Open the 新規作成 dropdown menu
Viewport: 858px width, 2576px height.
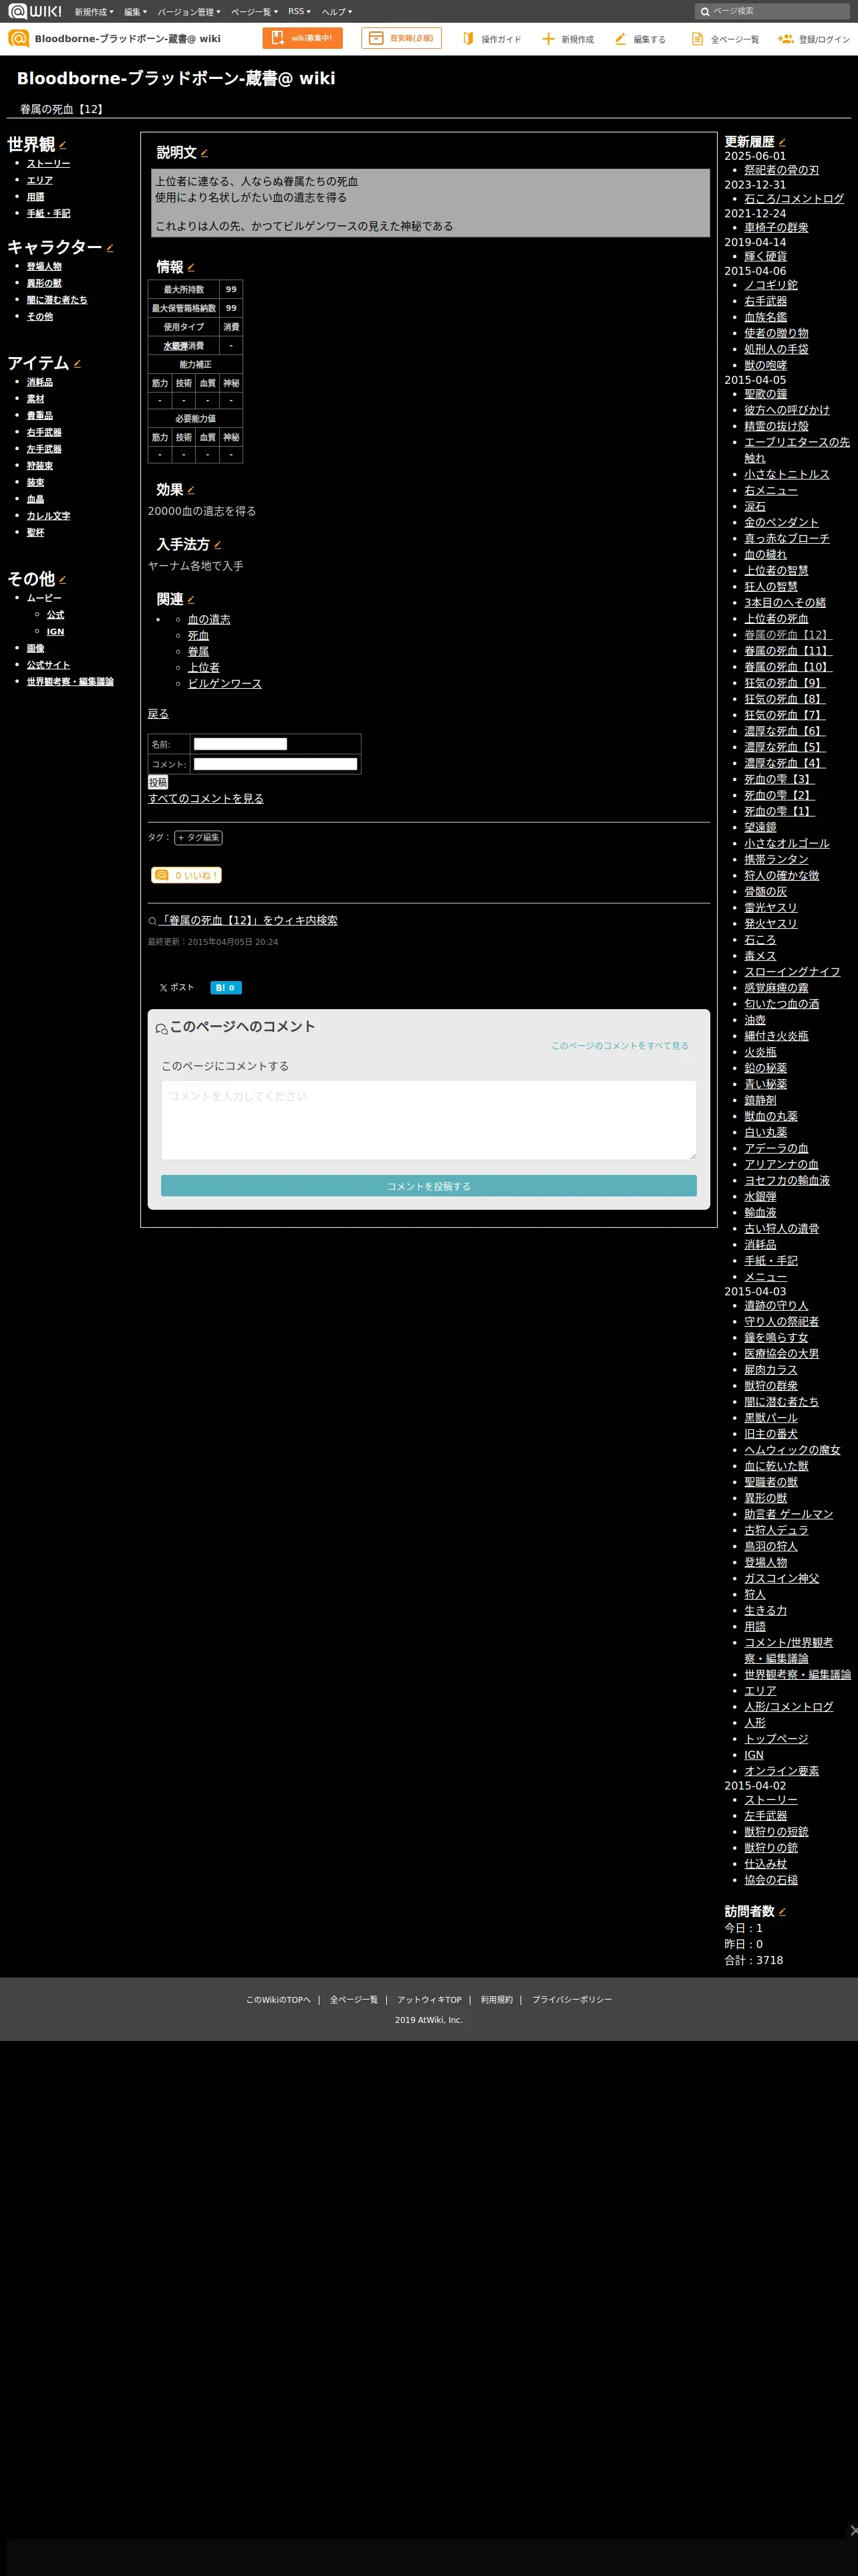pyautogui.click(x=94, y=12)
